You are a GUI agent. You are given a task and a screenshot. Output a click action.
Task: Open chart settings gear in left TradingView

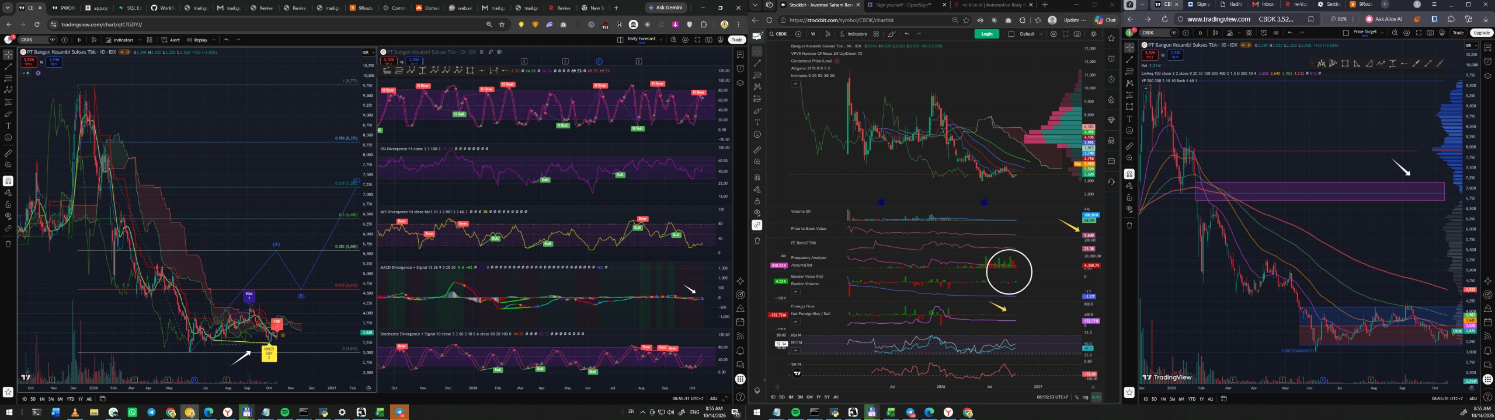(685, 40)
